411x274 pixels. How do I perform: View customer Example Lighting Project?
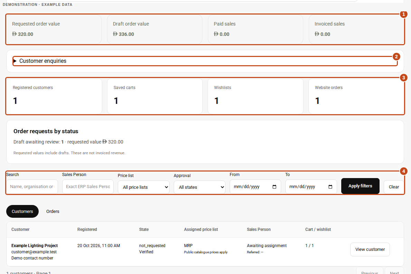(370, 249)
